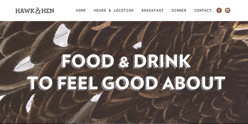Click the small white feather above 'DRINK'
248x124 pixels.
tap(138, 45)
